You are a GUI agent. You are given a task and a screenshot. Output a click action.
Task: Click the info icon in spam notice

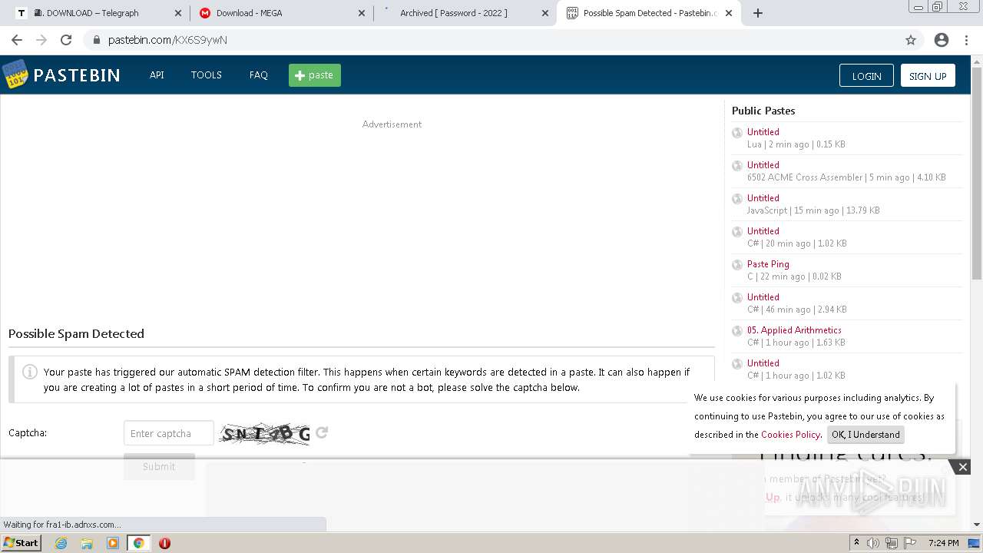(x=30, y=372)
